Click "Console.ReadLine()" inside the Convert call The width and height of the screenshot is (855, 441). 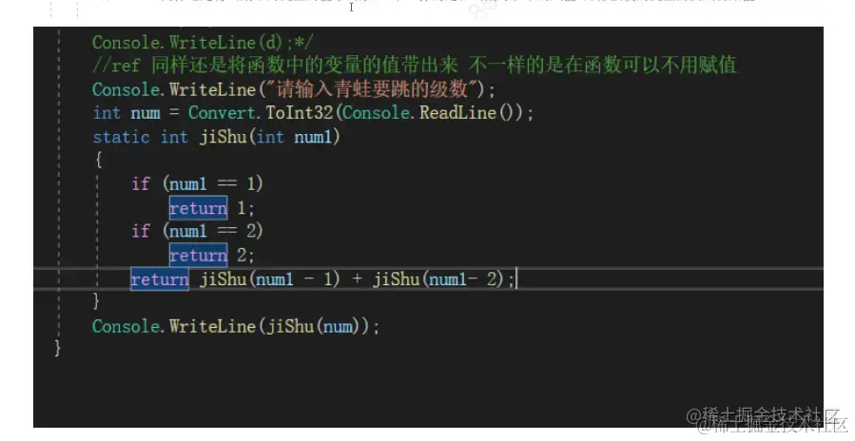point(428,113)
